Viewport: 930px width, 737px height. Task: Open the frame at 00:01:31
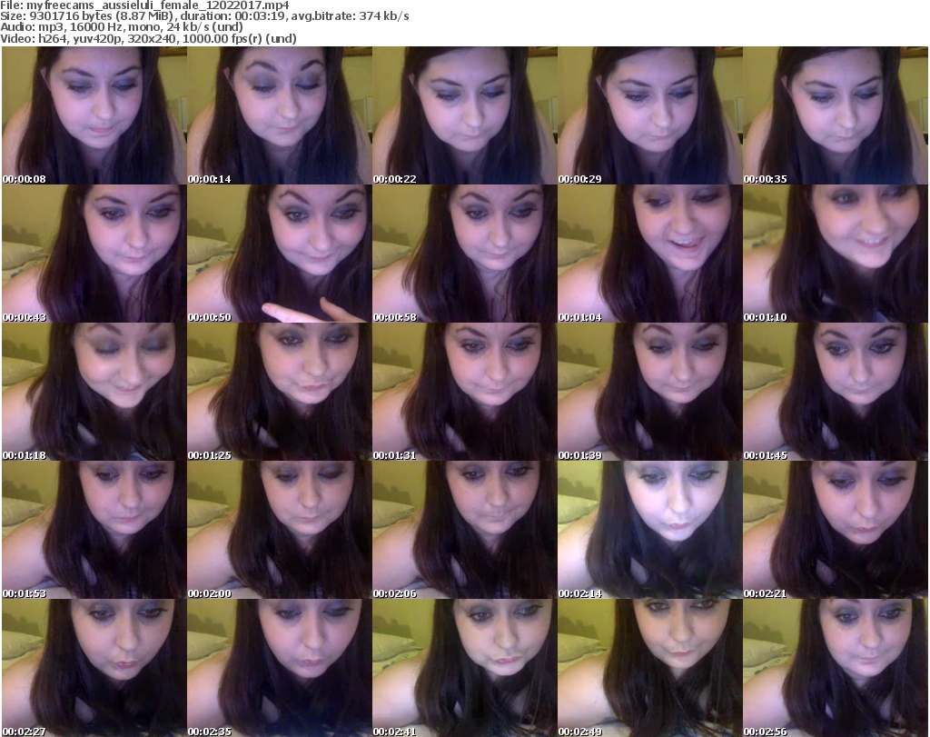[x=464, y=393]
